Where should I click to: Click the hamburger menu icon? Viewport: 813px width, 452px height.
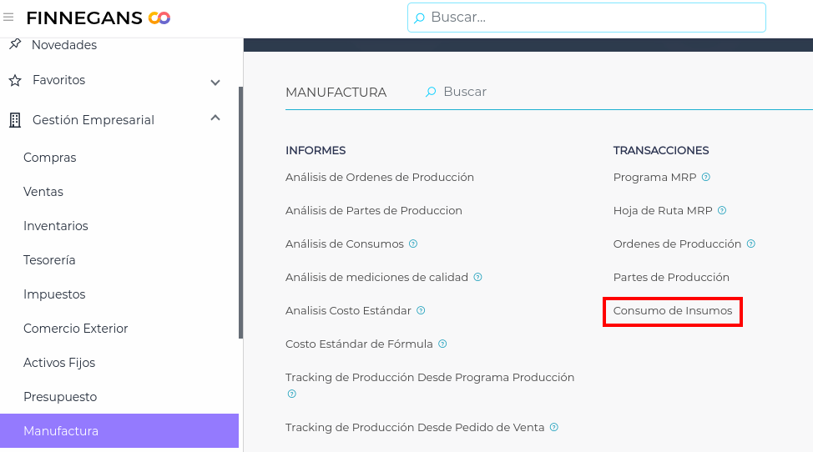pyautogui.click(x=8, y=18)
